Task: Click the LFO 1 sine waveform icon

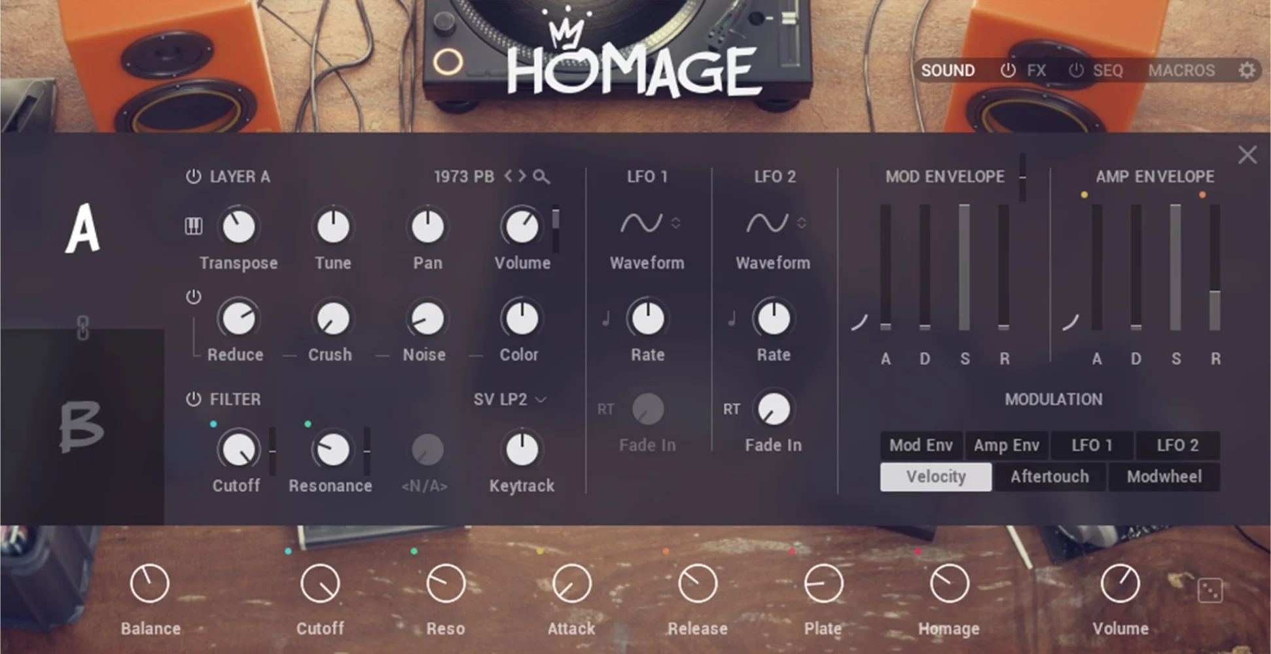Action: (x=640, y=223)
